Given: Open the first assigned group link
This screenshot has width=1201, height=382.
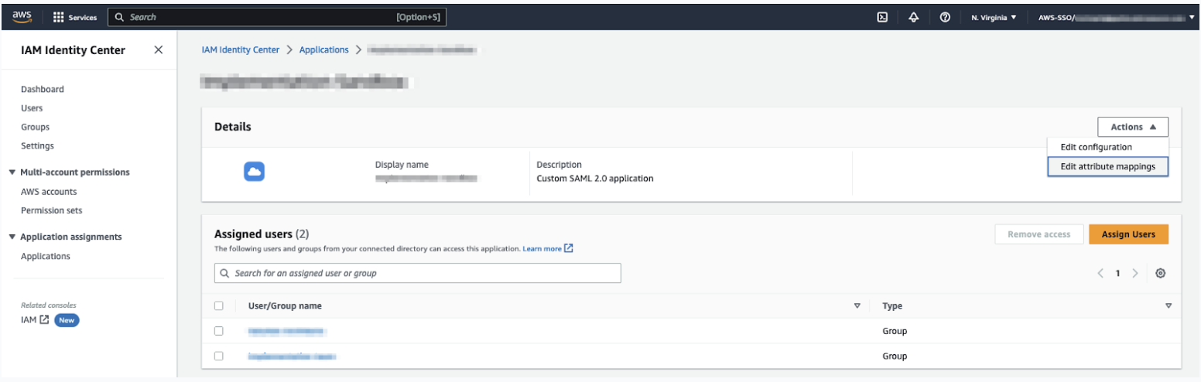Looking at the screenshot, I should [x=285, y=331].
